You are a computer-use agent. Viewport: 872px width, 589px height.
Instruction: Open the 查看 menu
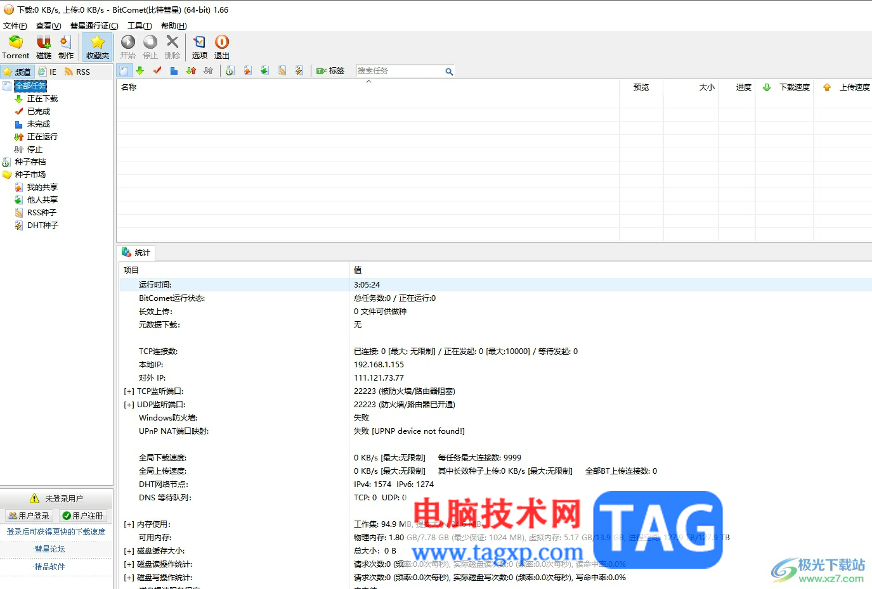click(49, 26)
